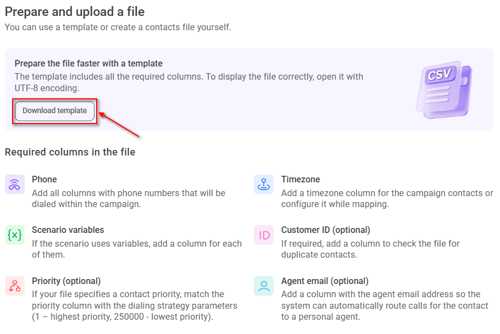Image resolution: width=500 pixels, height=334 pixels.
Task: Click the CSV file illustration
Action: pyautogui.click(x=444, y=90)
